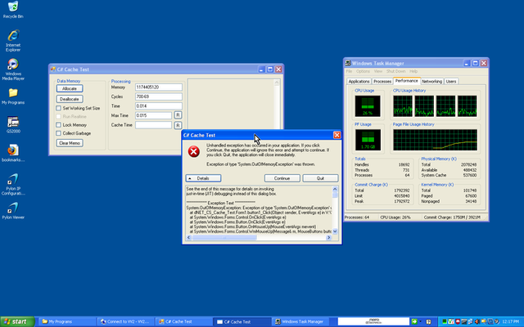
Task: Click the 'Processes: 64' status bar entry
Action: [357, 217]
